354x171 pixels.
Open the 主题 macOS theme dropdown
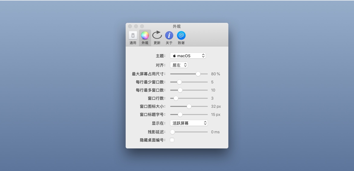pyautogui.click(x=188, y=56)
